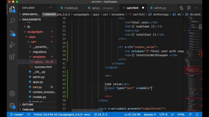Screen dimensions: 209x117
Task: Click the 1 UNSAVED badge
Action: tap(49, 14)
